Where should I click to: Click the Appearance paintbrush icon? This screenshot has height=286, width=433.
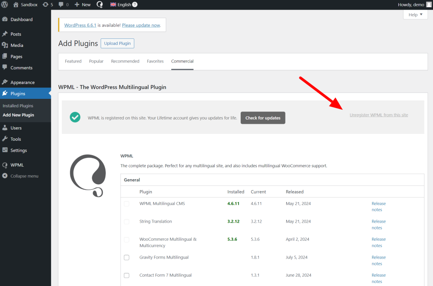pyautogui.click(x=5, y=82)
